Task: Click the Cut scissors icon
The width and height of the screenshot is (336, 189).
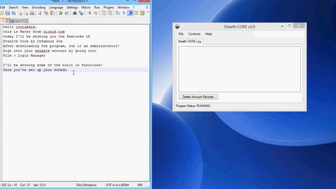Action: [x=40, y=13]
